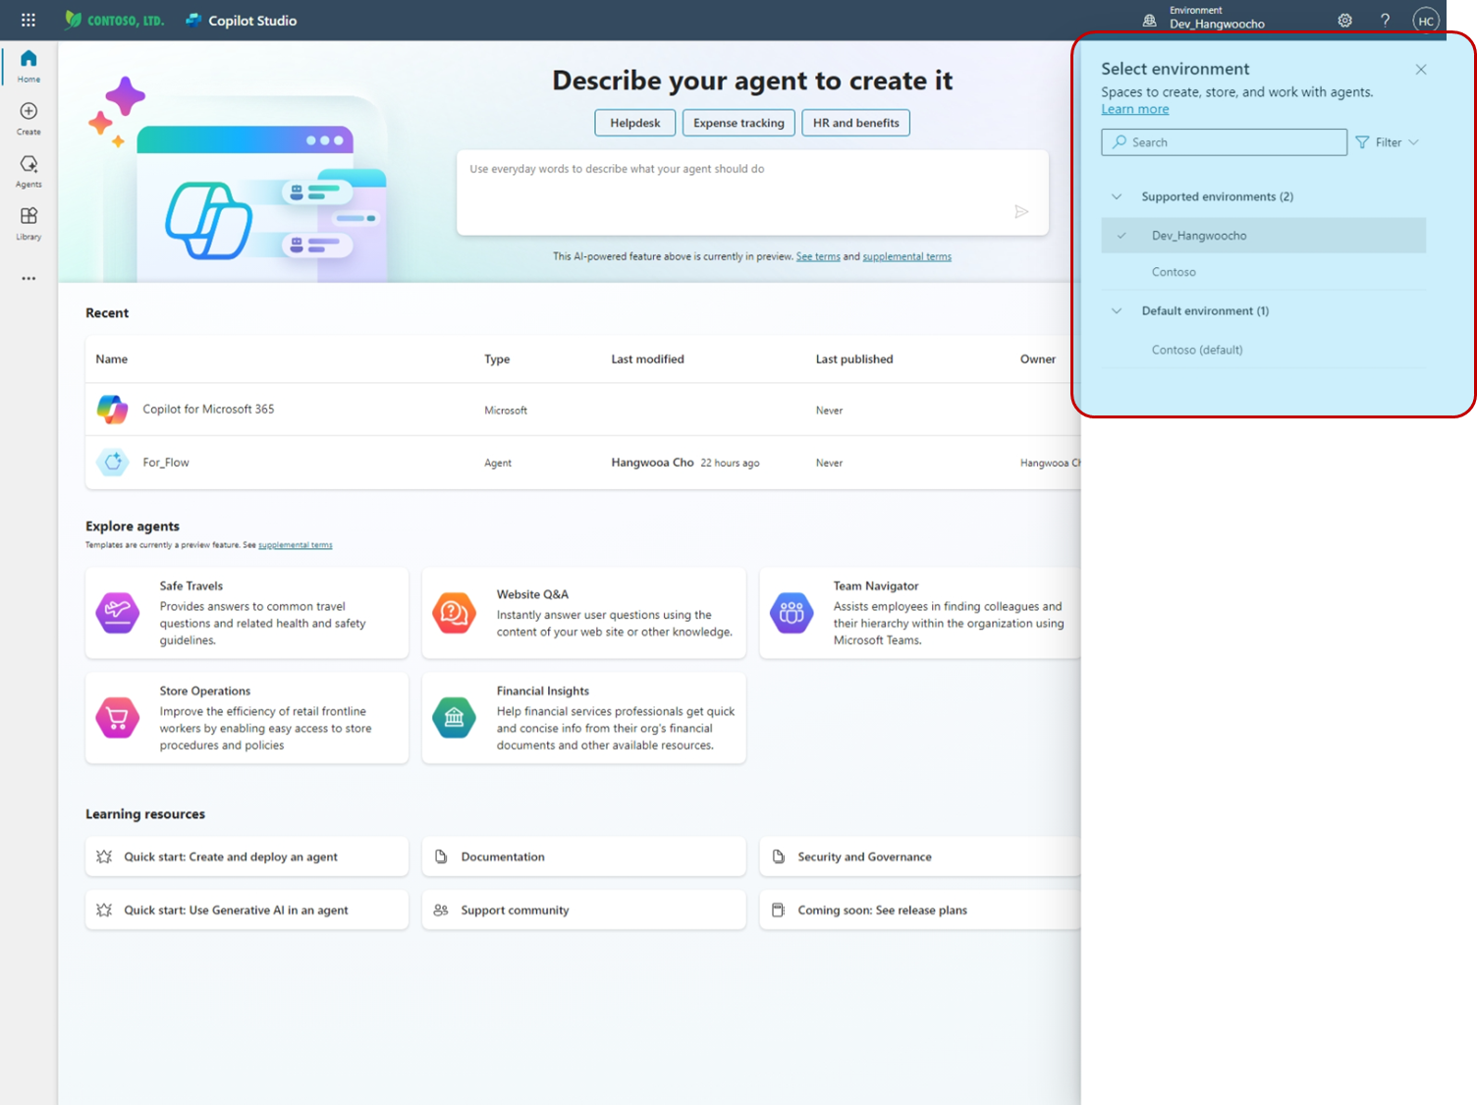The height and width of the screenshot is (1105, 1477).
Task: Open the Team Navigator template card
Action: 920,613
